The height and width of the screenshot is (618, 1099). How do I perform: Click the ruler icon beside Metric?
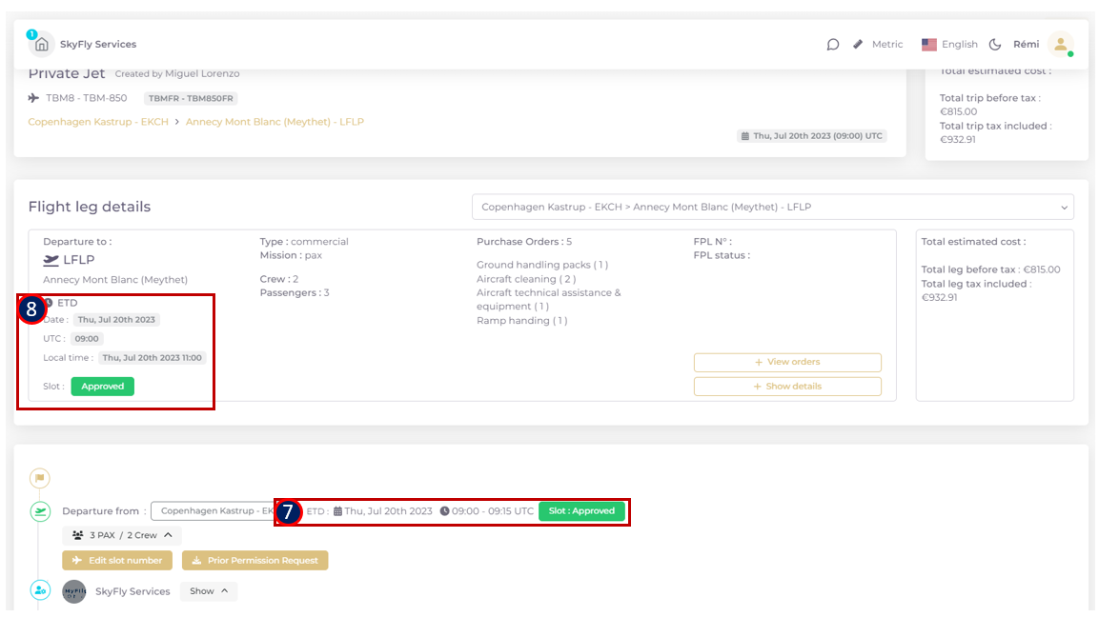coord(858,44)
